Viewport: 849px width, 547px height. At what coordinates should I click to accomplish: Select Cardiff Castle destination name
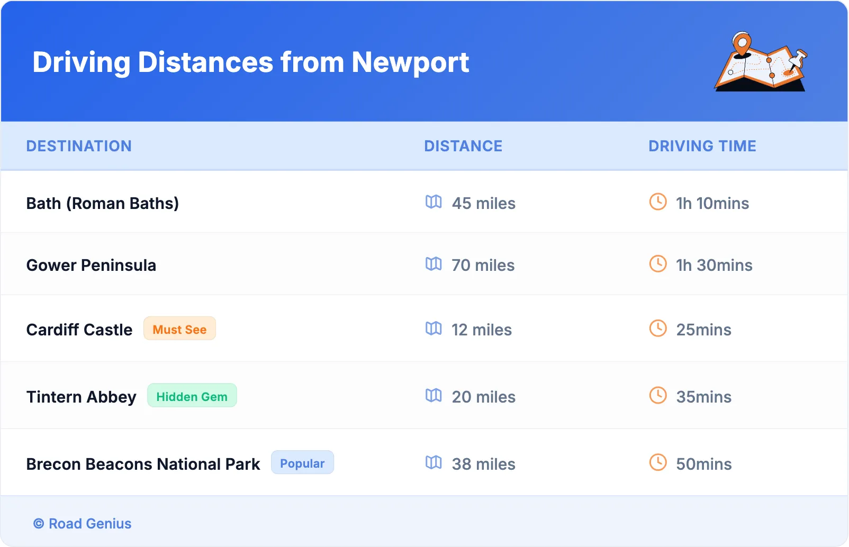pos(79,330)
